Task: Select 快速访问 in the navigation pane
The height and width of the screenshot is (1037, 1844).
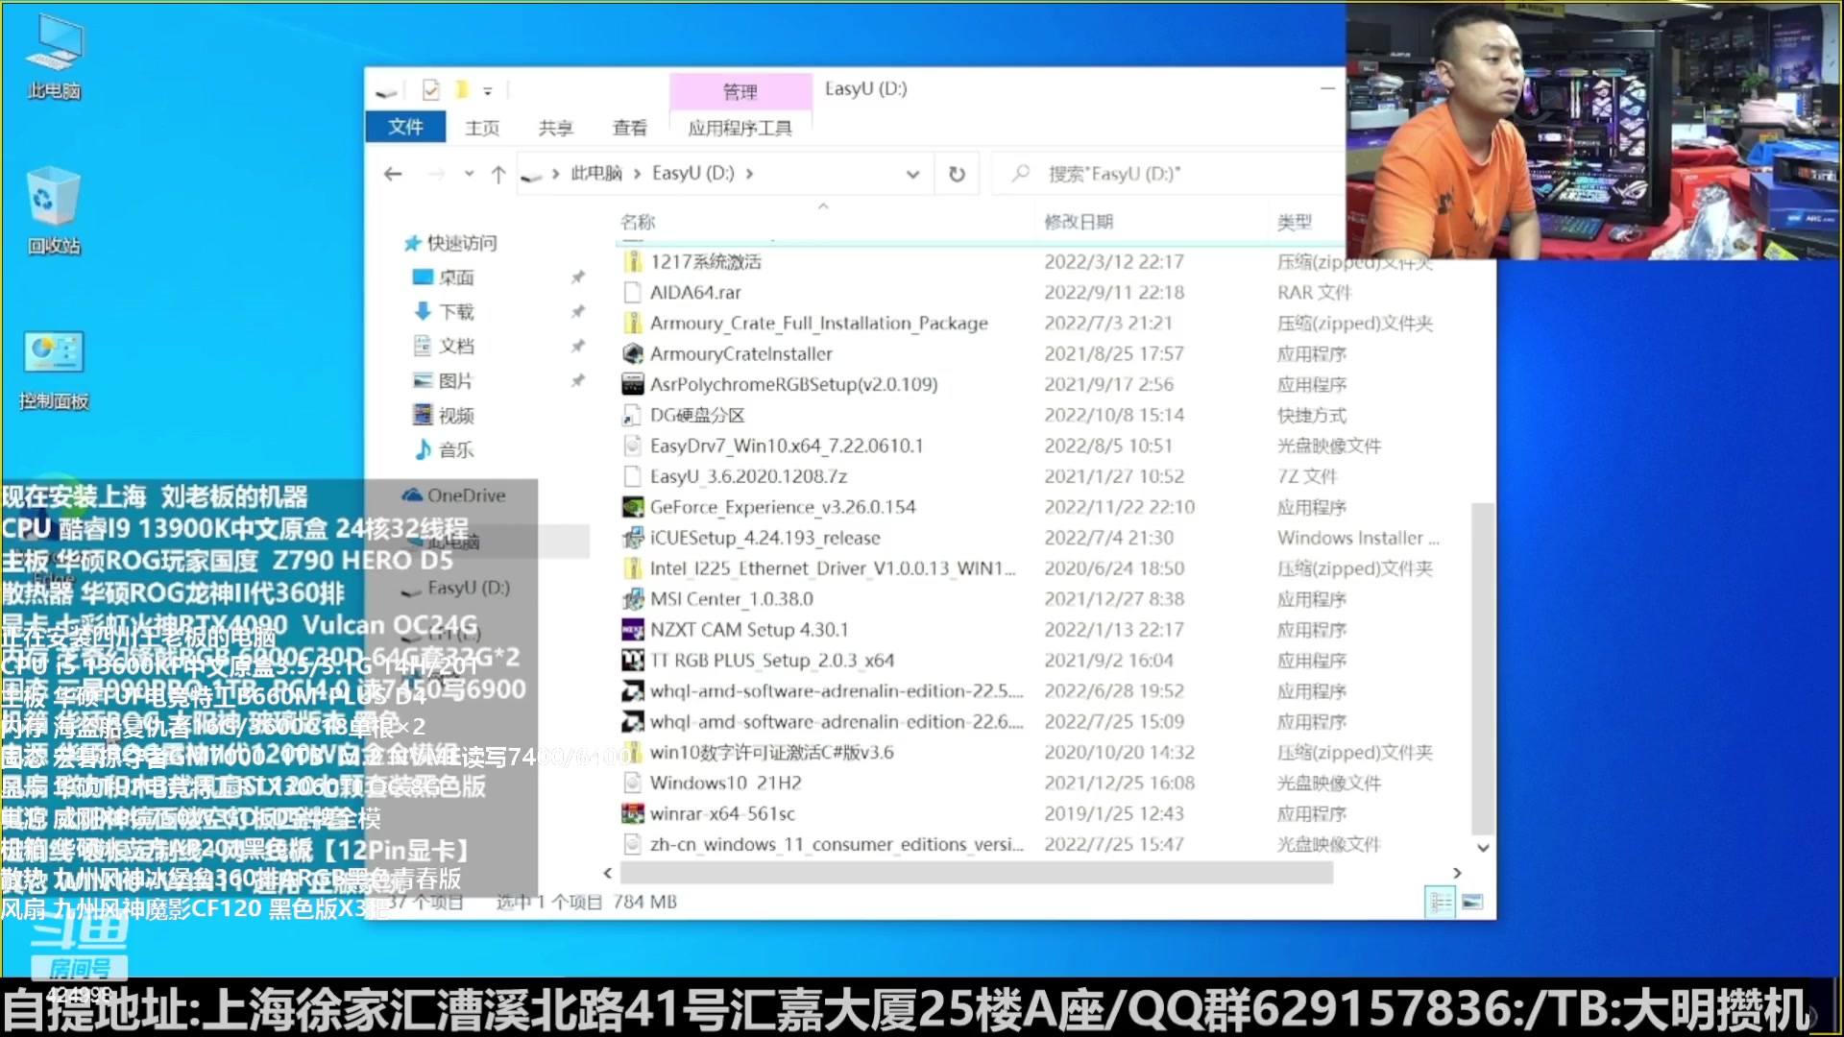Action: 451,243
